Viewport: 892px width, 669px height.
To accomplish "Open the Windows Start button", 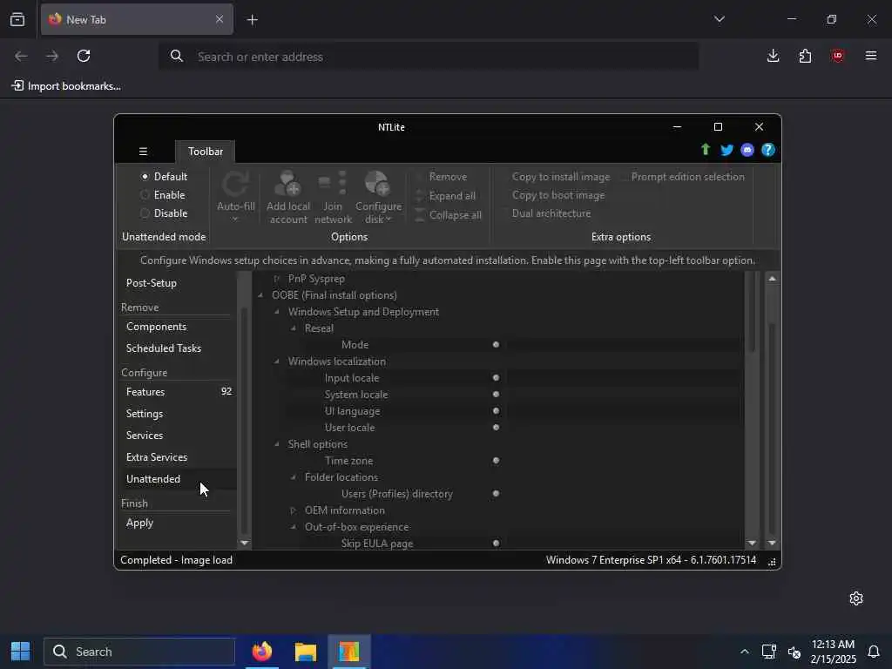I will click(21, 652).
